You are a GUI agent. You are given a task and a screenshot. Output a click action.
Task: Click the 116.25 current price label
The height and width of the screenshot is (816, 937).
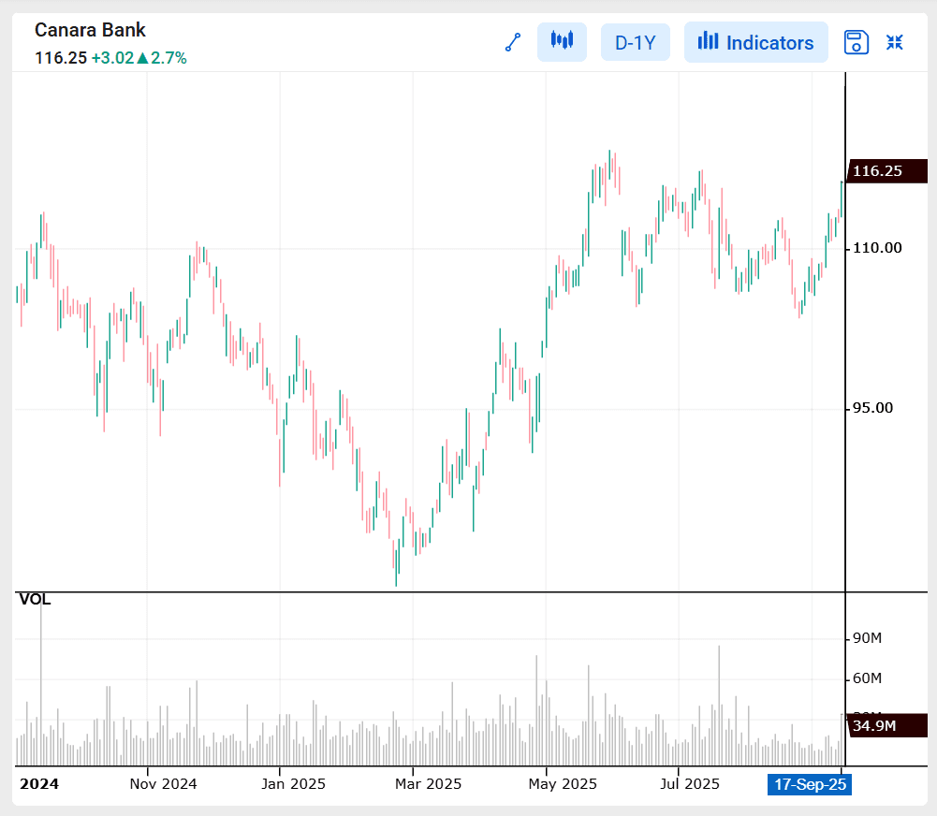(x=60, y=58)
